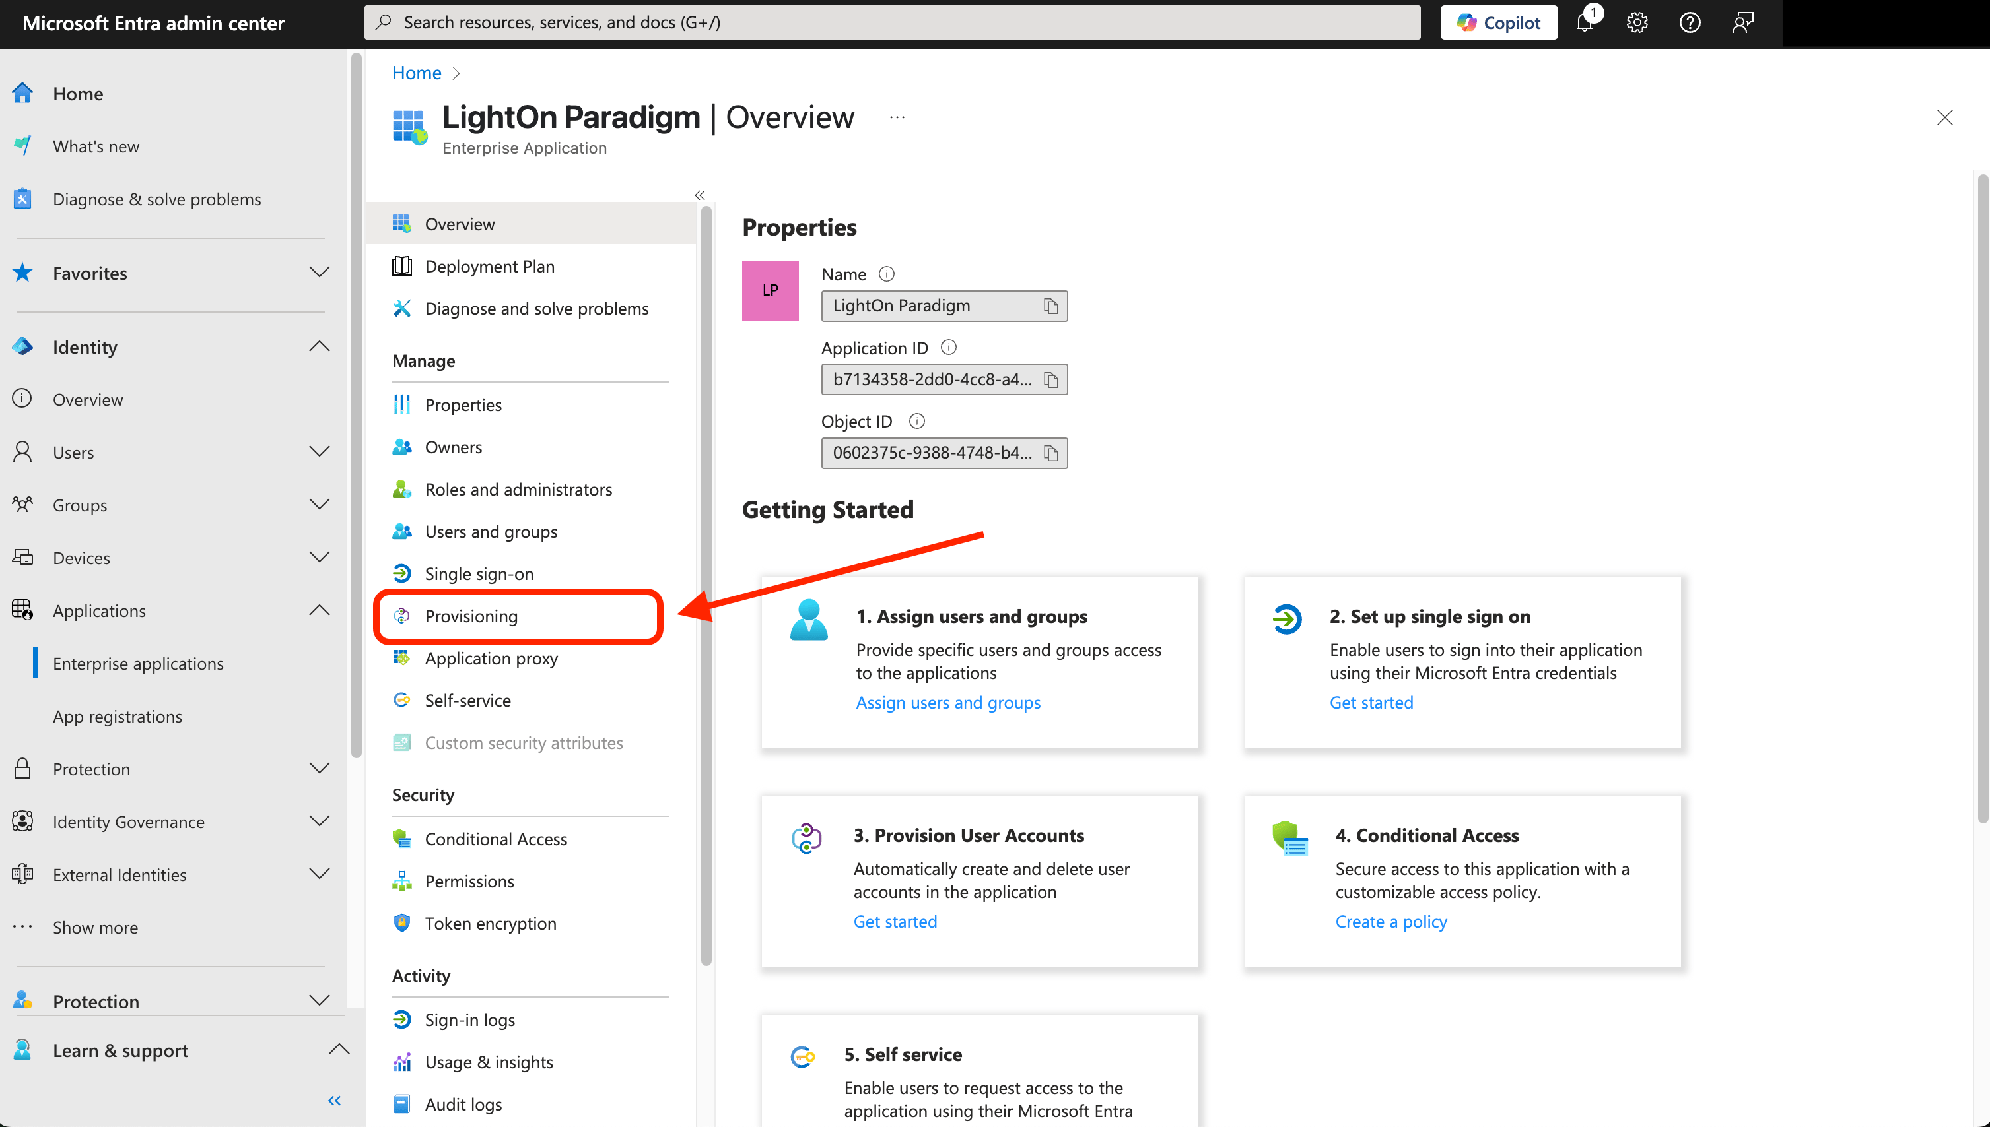
Task: Click the Assign users and groups link
Action: [x=947, y=702]
